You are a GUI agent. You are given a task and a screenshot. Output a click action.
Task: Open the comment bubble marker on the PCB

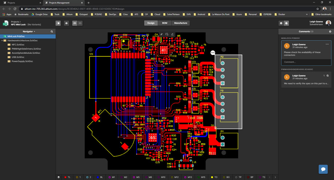[213, 53]
